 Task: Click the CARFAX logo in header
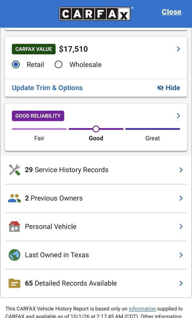click(95, 14)
